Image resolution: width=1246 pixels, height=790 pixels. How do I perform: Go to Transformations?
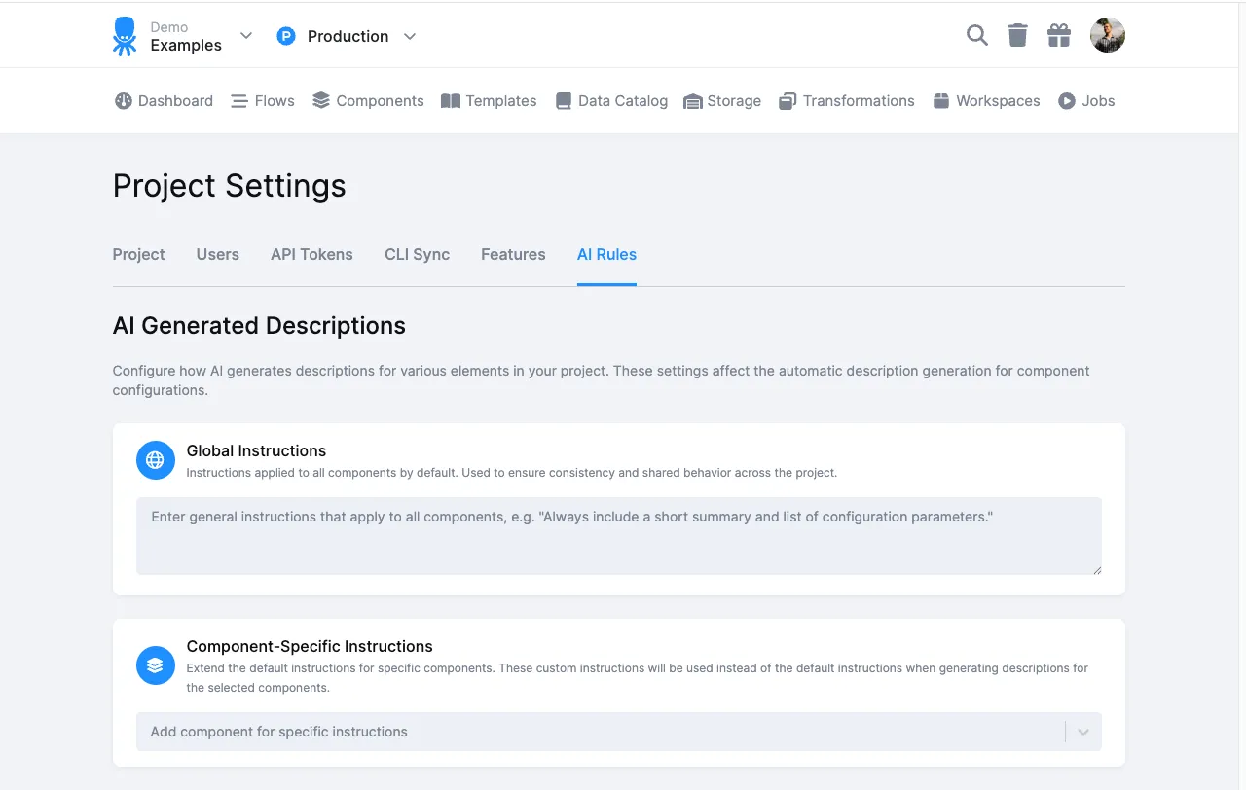(x=847, y=101)
